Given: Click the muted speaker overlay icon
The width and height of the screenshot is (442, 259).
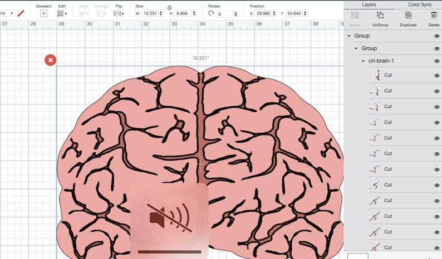Looking at the screenshot, I should [169, 217].
